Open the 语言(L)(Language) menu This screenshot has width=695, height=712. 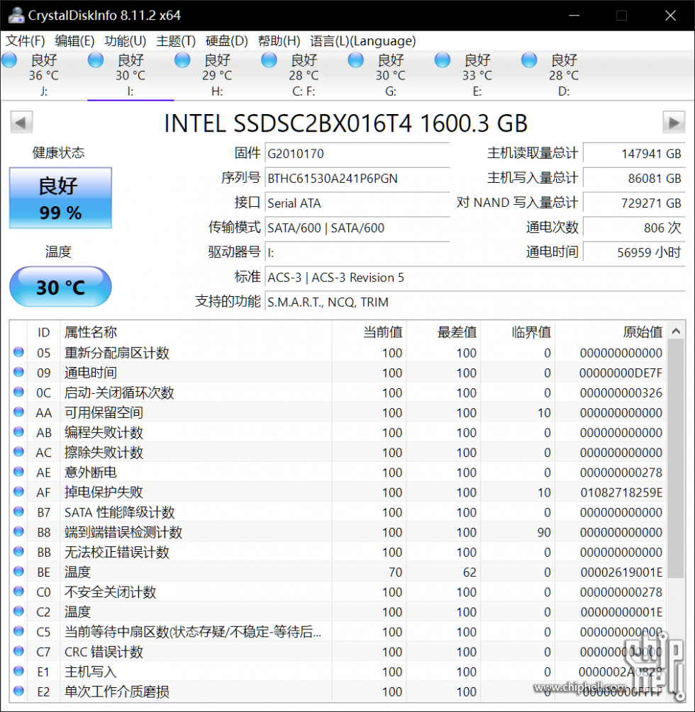point(362,41)
